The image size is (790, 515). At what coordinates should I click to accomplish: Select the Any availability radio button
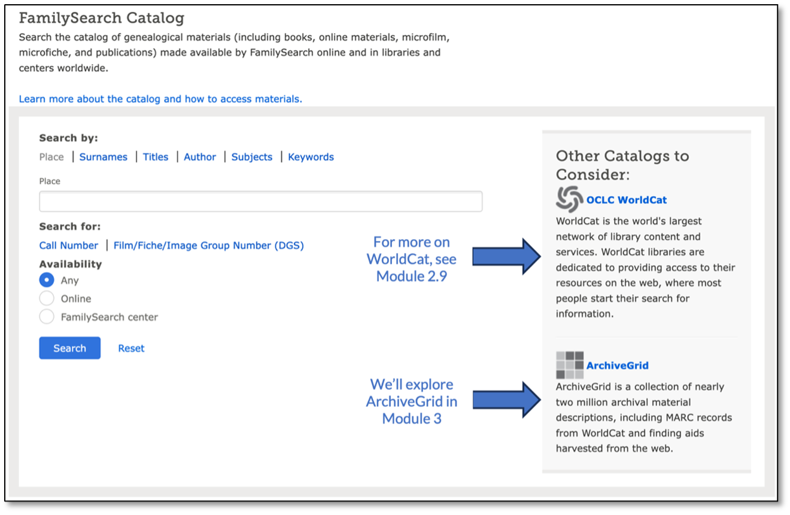click(47, 280)
